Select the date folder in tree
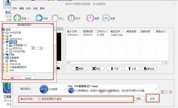 [x=12, y=70]
